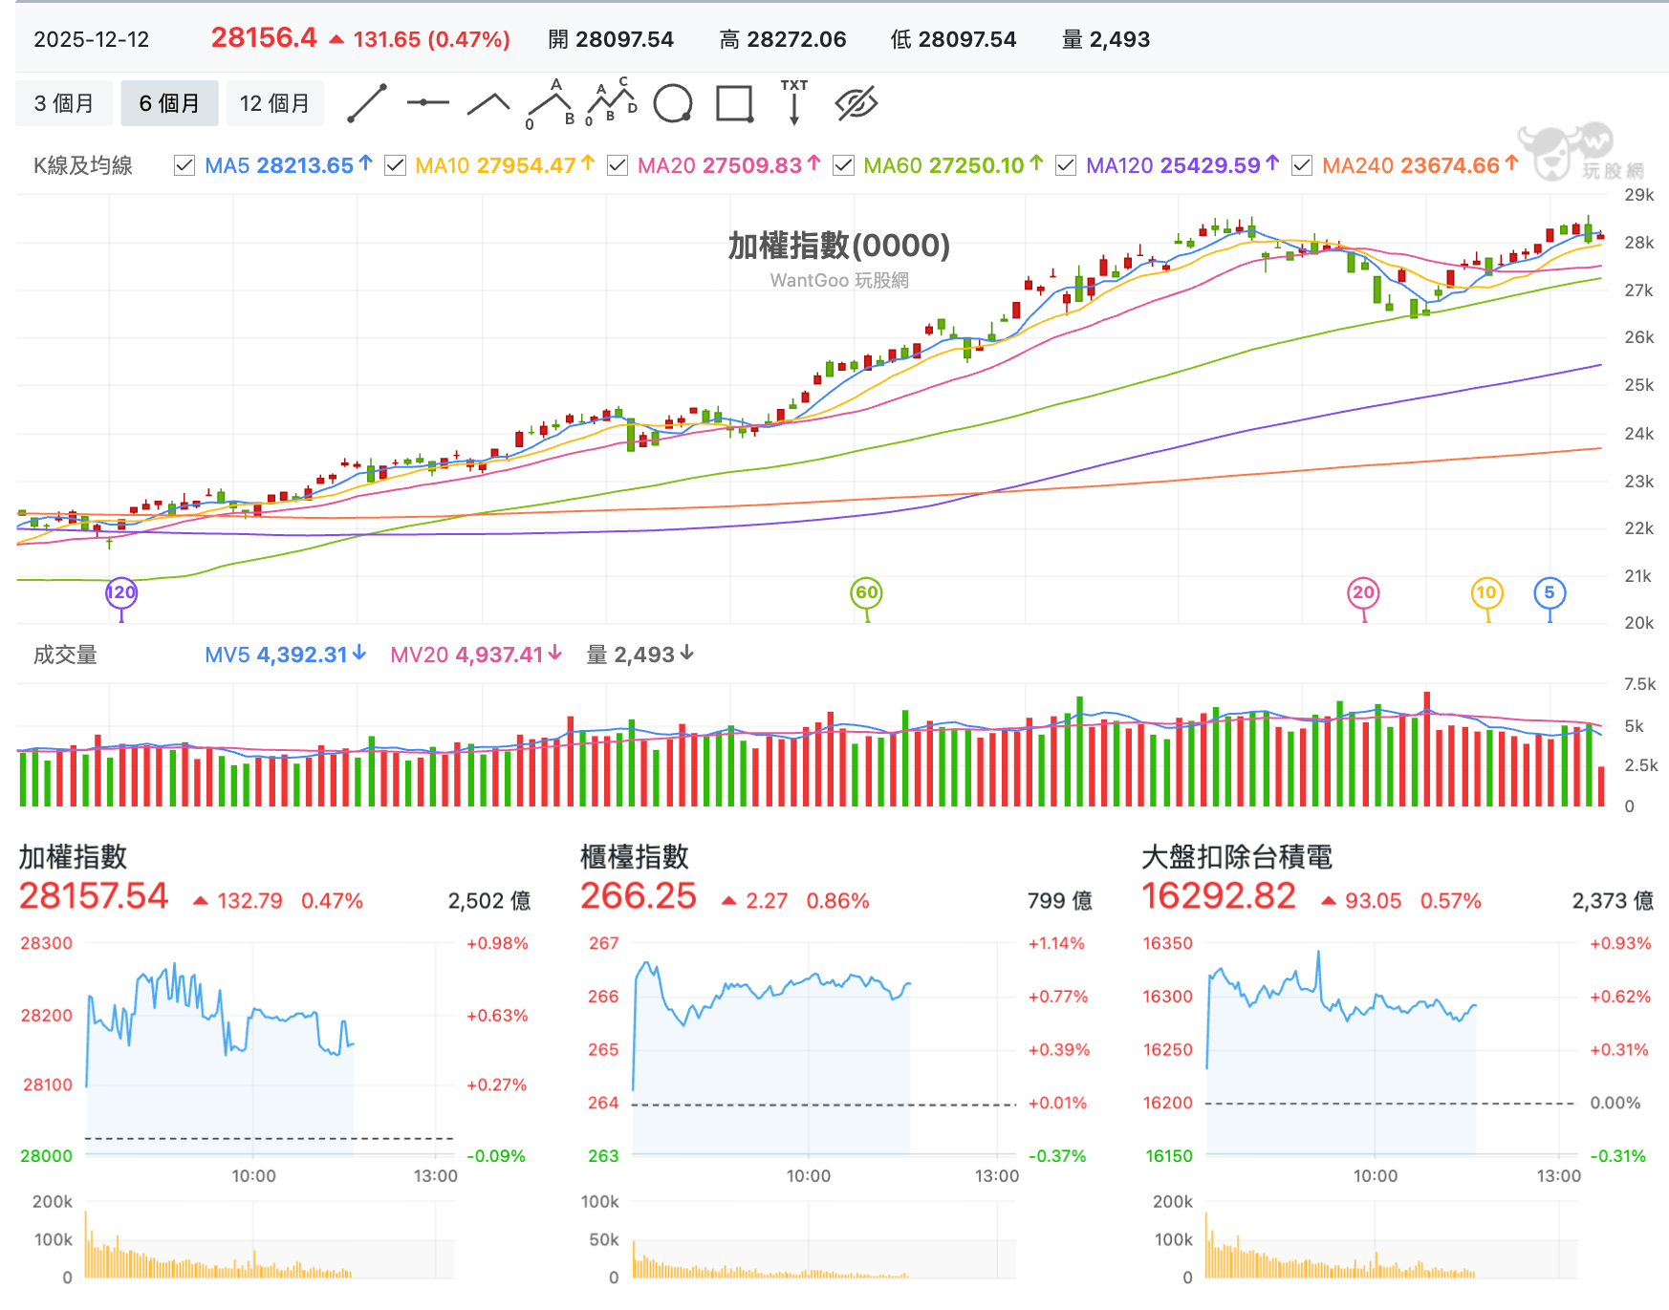The height and width of the screenshot is (1310, 1669).
Task: Disable the MA240 moving average checkbox
Action: point(1301,165)
